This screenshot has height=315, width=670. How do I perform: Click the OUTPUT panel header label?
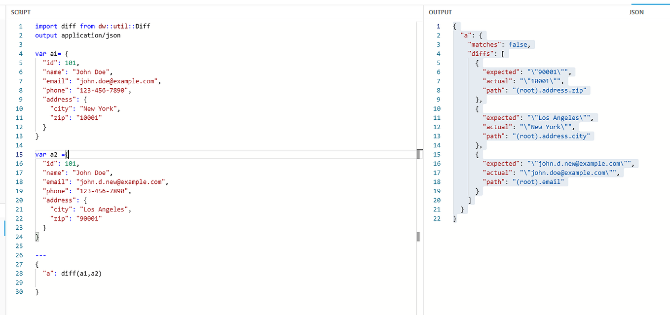pyautogui.click(x=440, y=12)
